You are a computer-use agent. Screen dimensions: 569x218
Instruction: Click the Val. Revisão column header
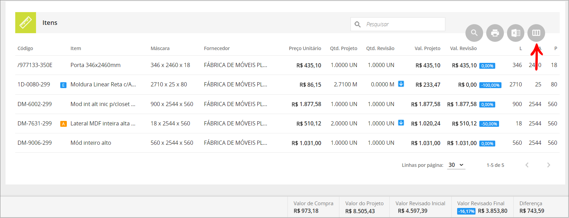(463, 48)
